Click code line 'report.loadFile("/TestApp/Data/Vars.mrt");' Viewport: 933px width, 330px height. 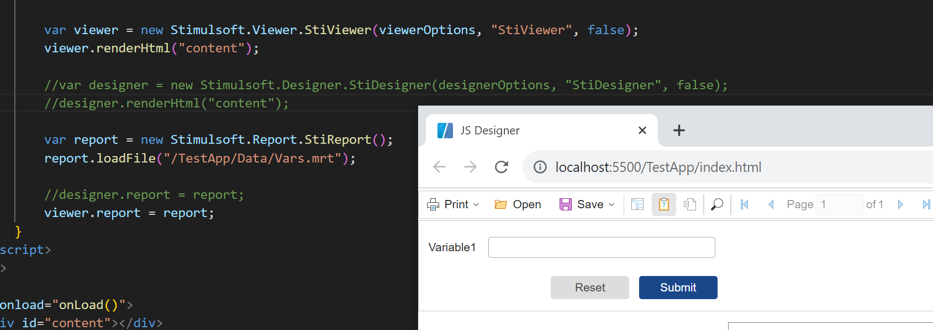pos(200,159)
